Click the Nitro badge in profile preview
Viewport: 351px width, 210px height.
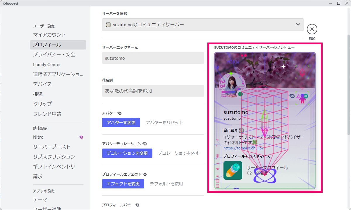coord(292,96)
